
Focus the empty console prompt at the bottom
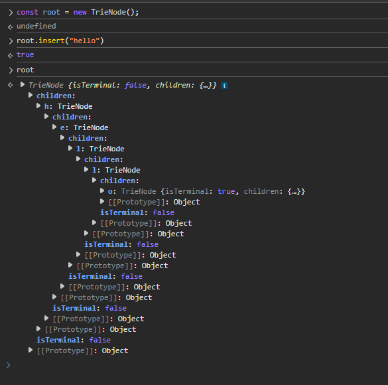[198, 365]
